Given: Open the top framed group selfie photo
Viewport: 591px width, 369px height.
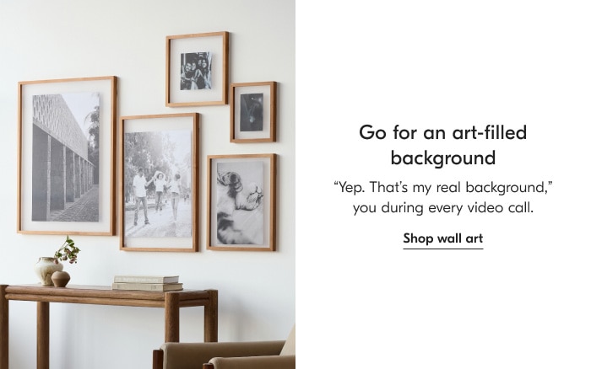Looking at the screenshot, I should coord(197,69).
